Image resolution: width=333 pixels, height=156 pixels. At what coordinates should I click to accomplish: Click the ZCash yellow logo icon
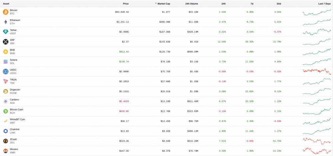[x=5, y=141]
